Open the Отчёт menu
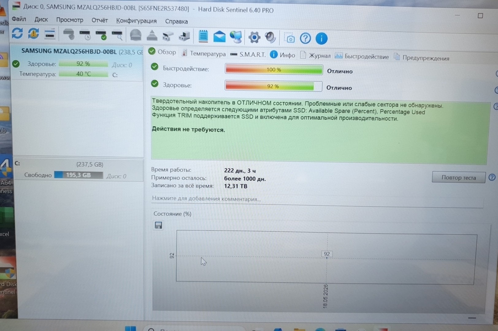Image resolution: width=498 pixels, height=331 pixels. coord(100,21)
